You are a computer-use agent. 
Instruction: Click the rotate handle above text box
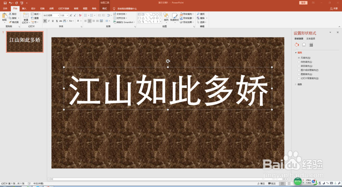pos(168,61)
